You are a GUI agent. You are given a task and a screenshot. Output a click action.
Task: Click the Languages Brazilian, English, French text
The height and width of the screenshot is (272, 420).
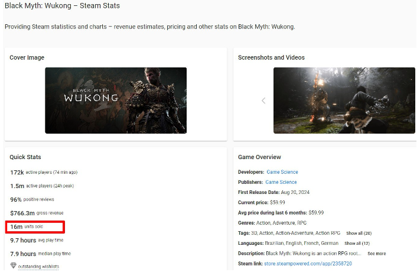point(288,243)
